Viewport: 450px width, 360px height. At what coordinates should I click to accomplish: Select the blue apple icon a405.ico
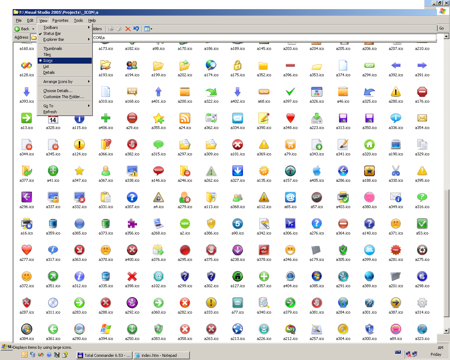tap(317, 171)
